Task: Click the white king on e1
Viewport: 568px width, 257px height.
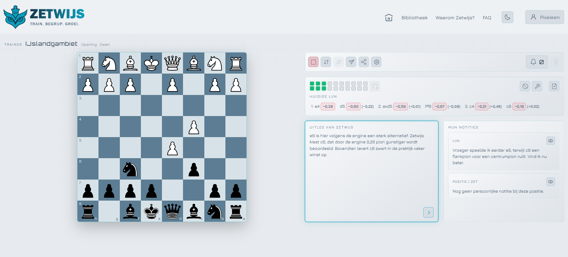Action: [x=151, y=63]
